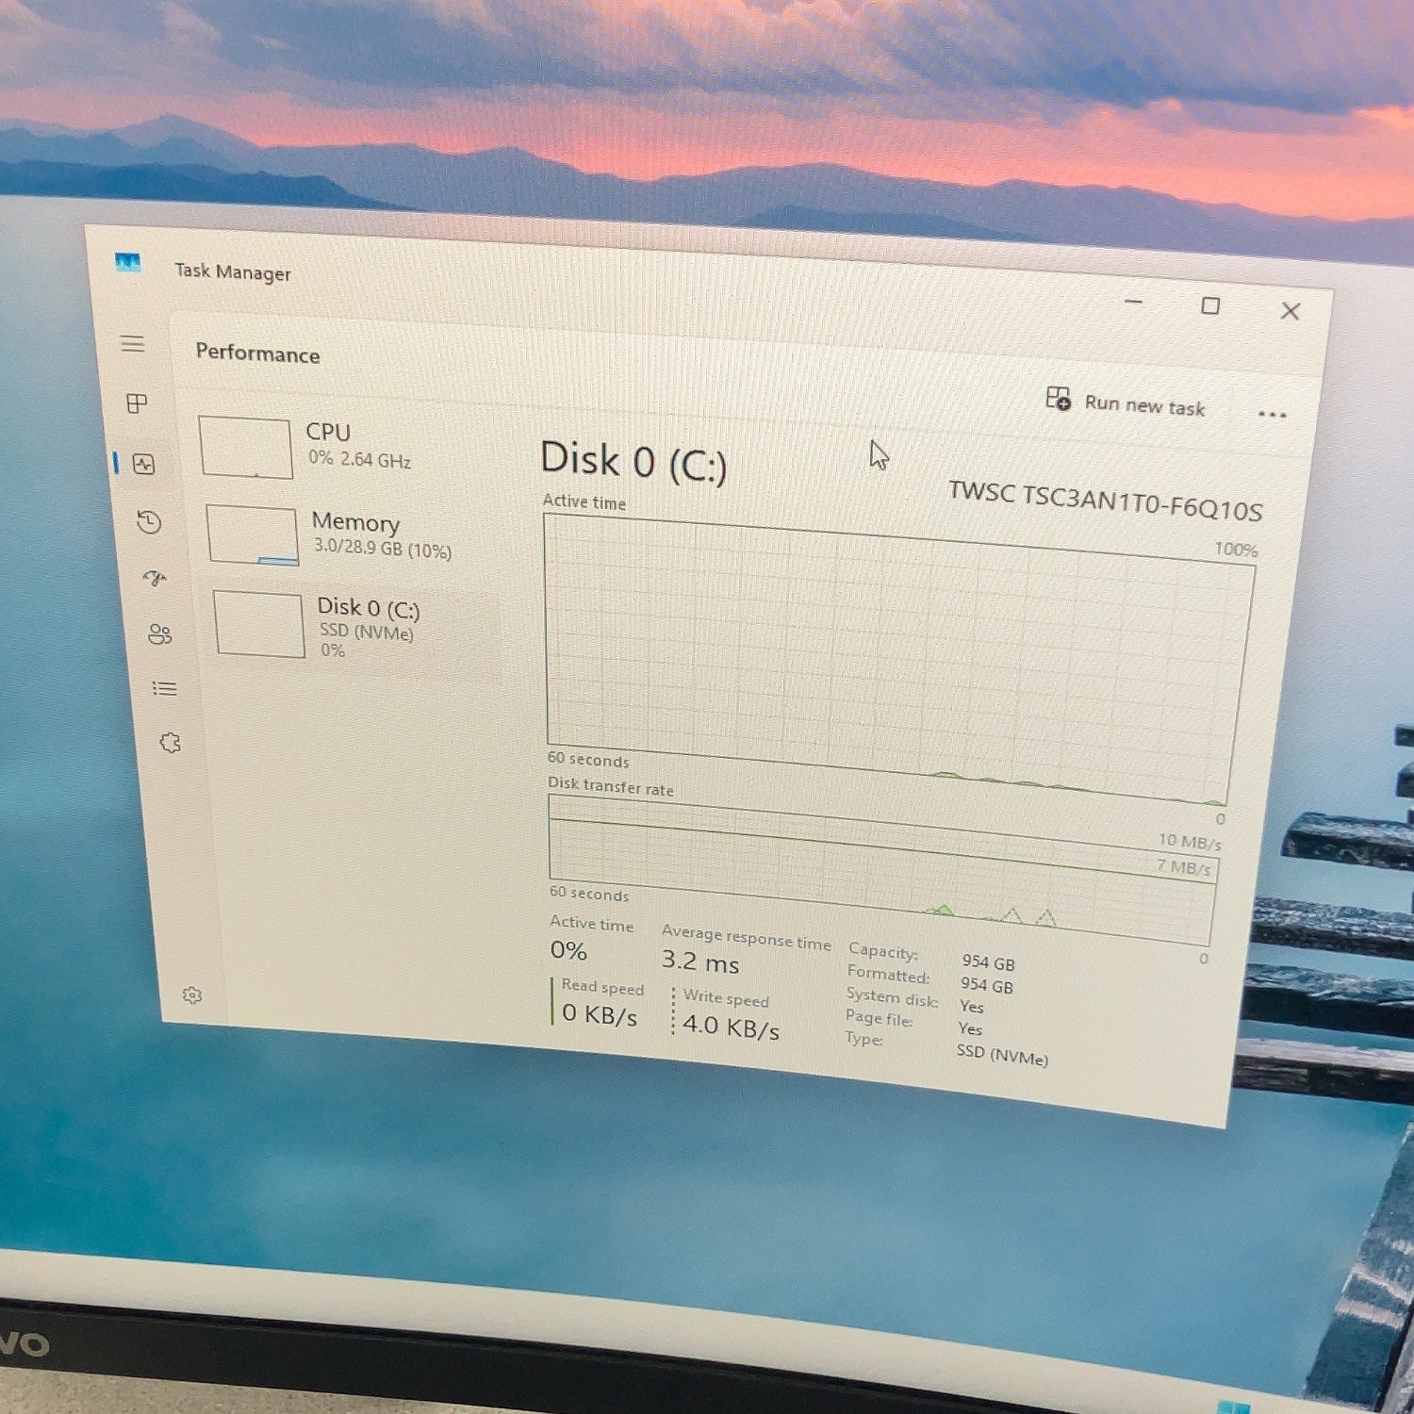Open the Details page icon
This screenshot has width=1414, height=1414.
[165, 689]
